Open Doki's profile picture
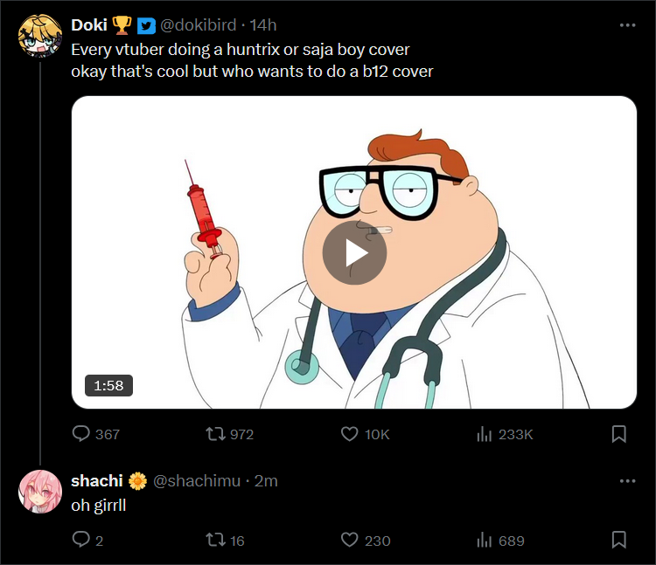The width and height of the screenshot is (656, 565). (39, 36)
